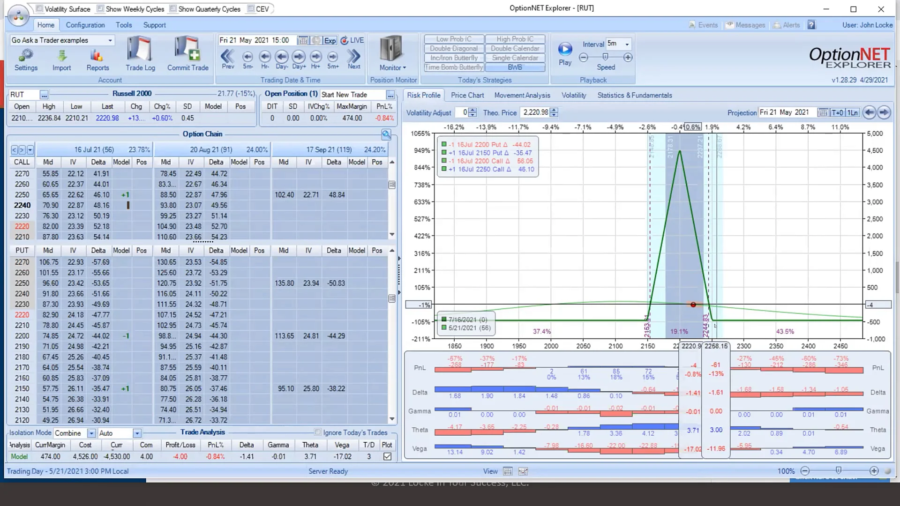The width and height of the screenshot is (900, 506).
Task: Click the OptionNET application orb button
Action: click(19, 16)
